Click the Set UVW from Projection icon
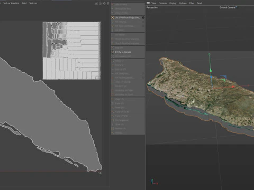This screenshot has height=190, width=254. coord(113,17)
